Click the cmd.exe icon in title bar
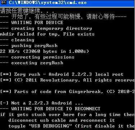 4,3
